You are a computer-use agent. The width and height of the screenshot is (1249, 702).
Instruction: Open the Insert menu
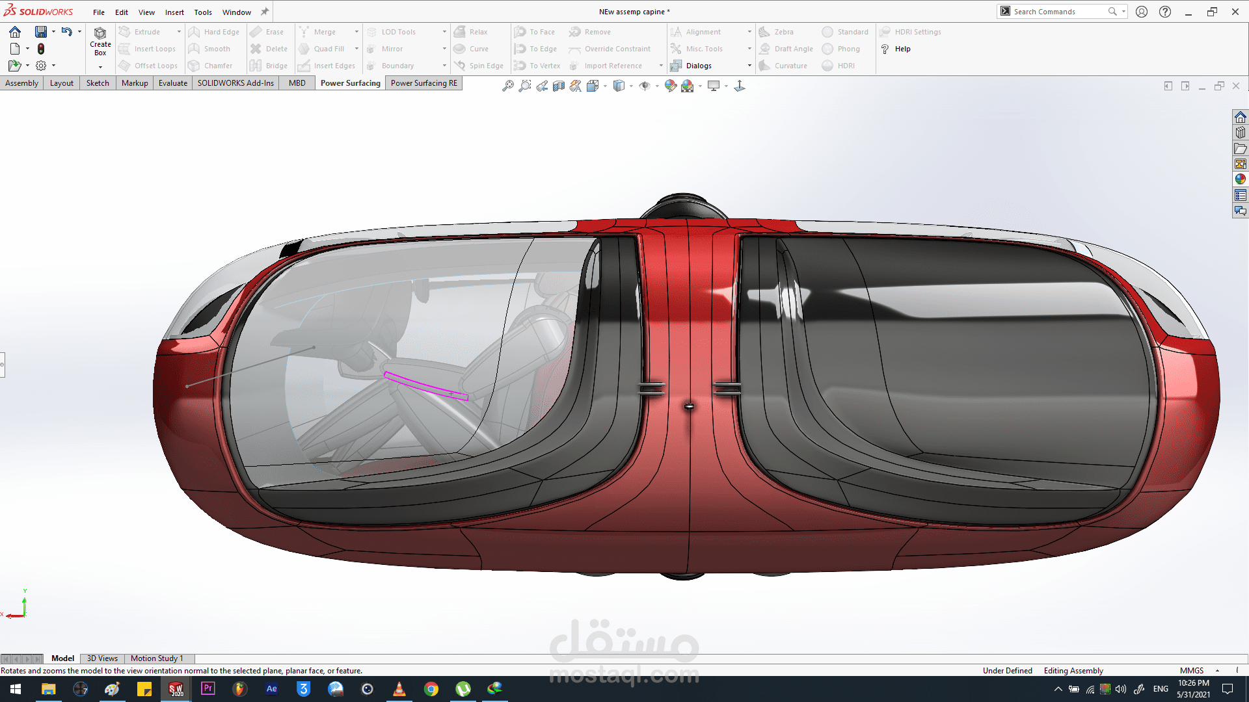(x=174, y=12)
